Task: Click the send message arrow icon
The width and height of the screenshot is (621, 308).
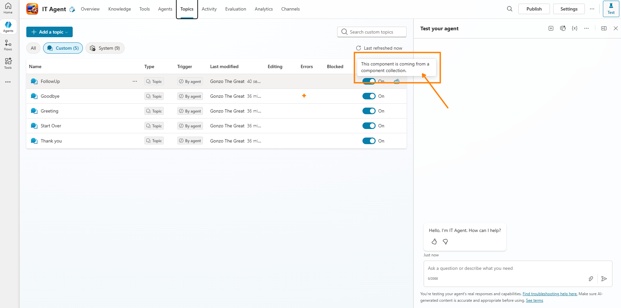Action: point(604,279)
